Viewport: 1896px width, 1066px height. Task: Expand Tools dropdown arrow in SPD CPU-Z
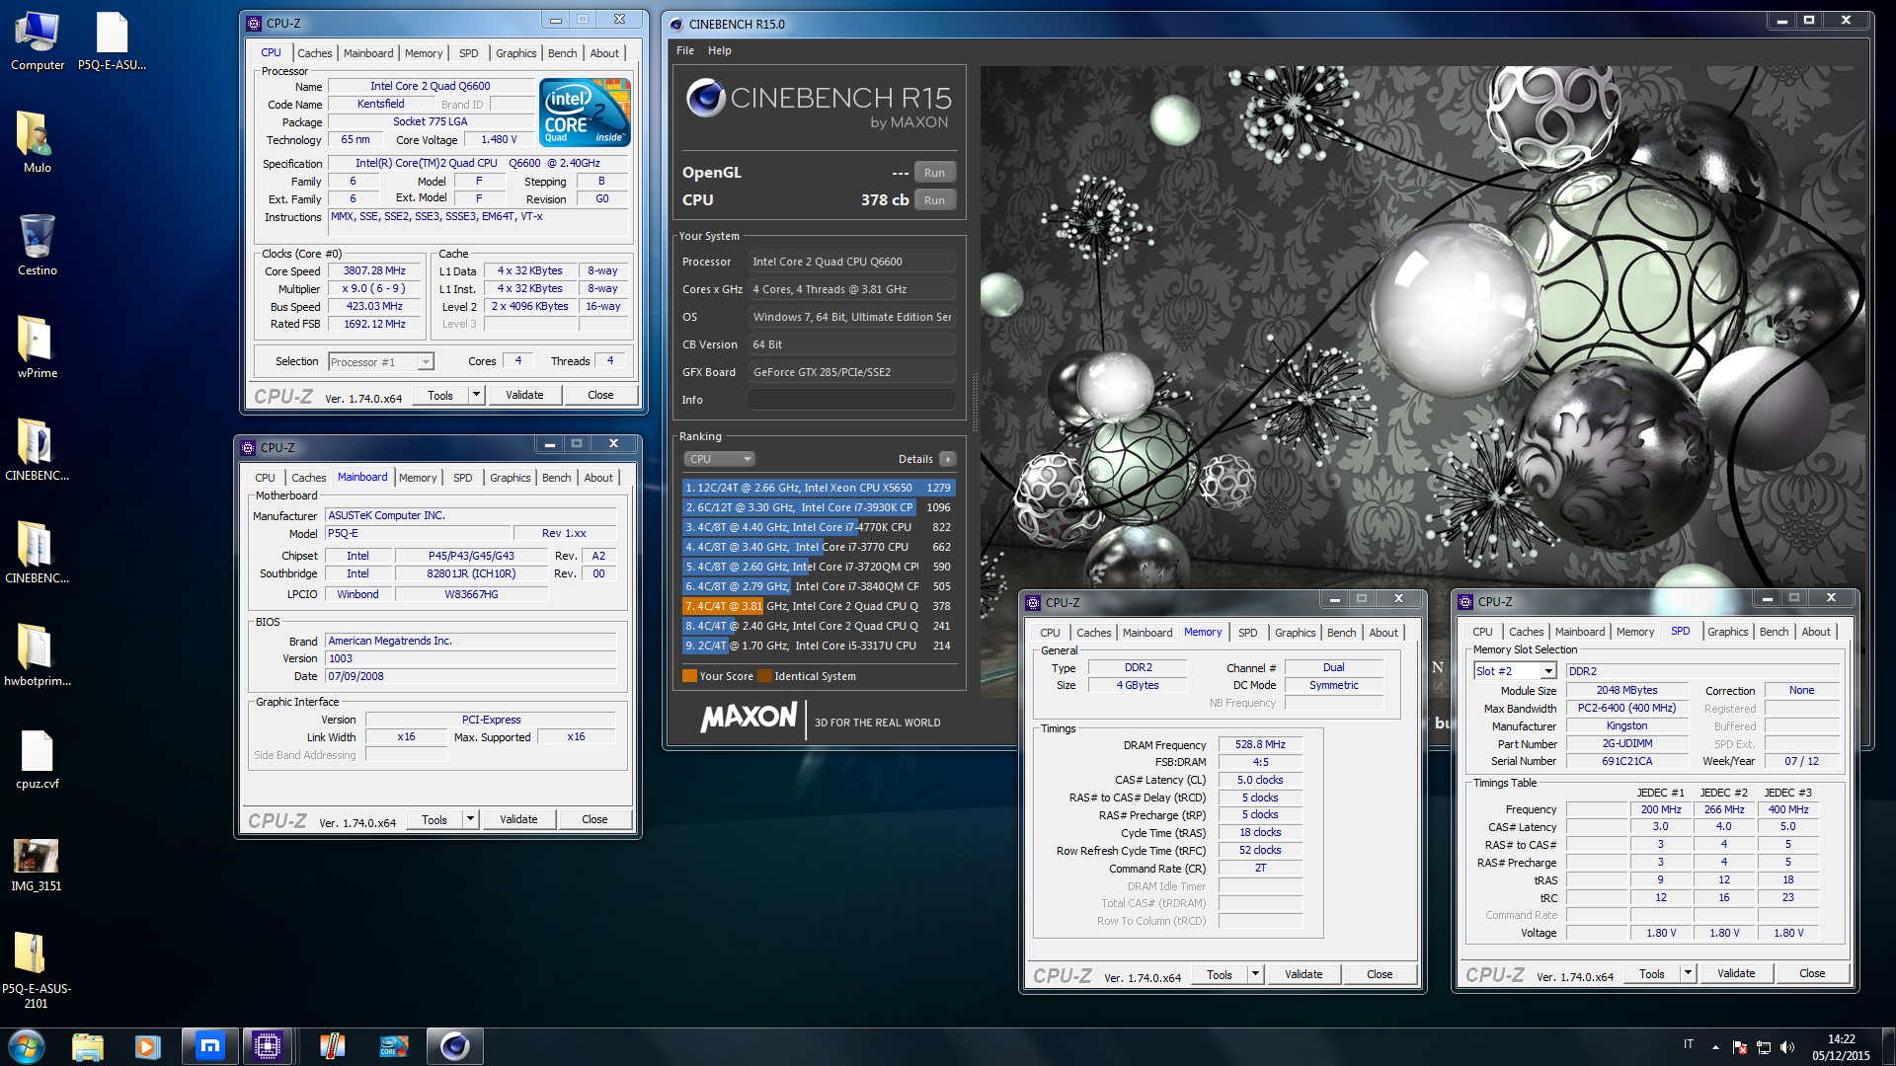[x=1688, y=973]
